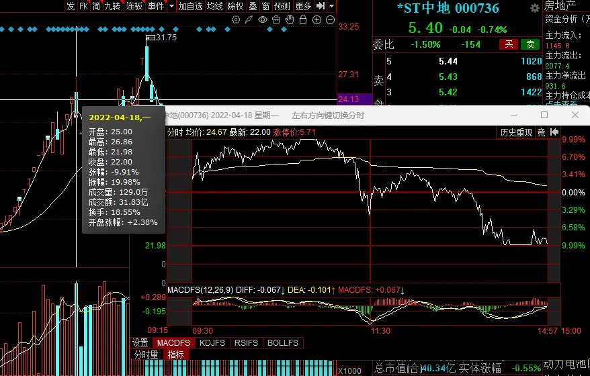
Task: Click the red 买 buy button
Action: 509,44
